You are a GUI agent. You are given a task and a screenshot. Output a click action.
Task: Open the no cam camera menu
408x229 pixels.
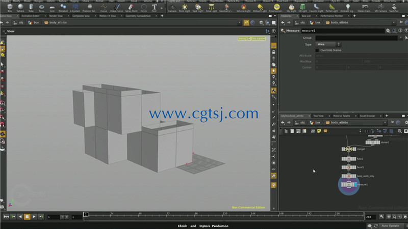coord(259,39)
